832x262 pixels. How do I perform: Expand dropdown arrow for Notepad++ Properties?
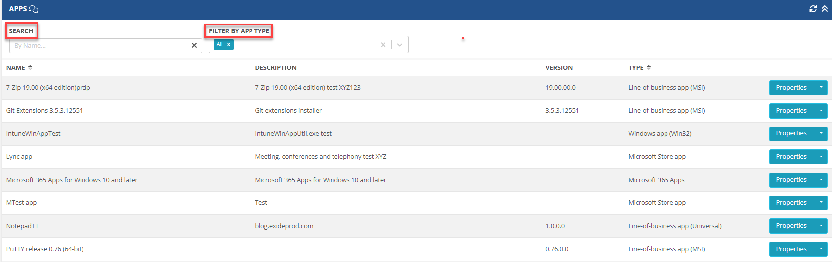tap(821, 226)
